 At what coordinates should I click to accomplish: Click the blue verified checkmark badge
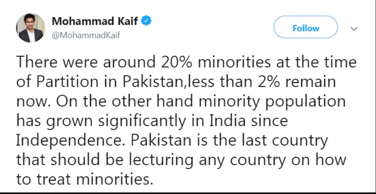[146, 21]
